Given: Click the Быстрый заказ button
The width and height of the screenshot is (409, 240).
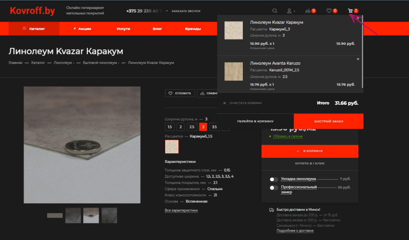Looking at the screenshot, I should pyautogui.click(x=328, y=121).
